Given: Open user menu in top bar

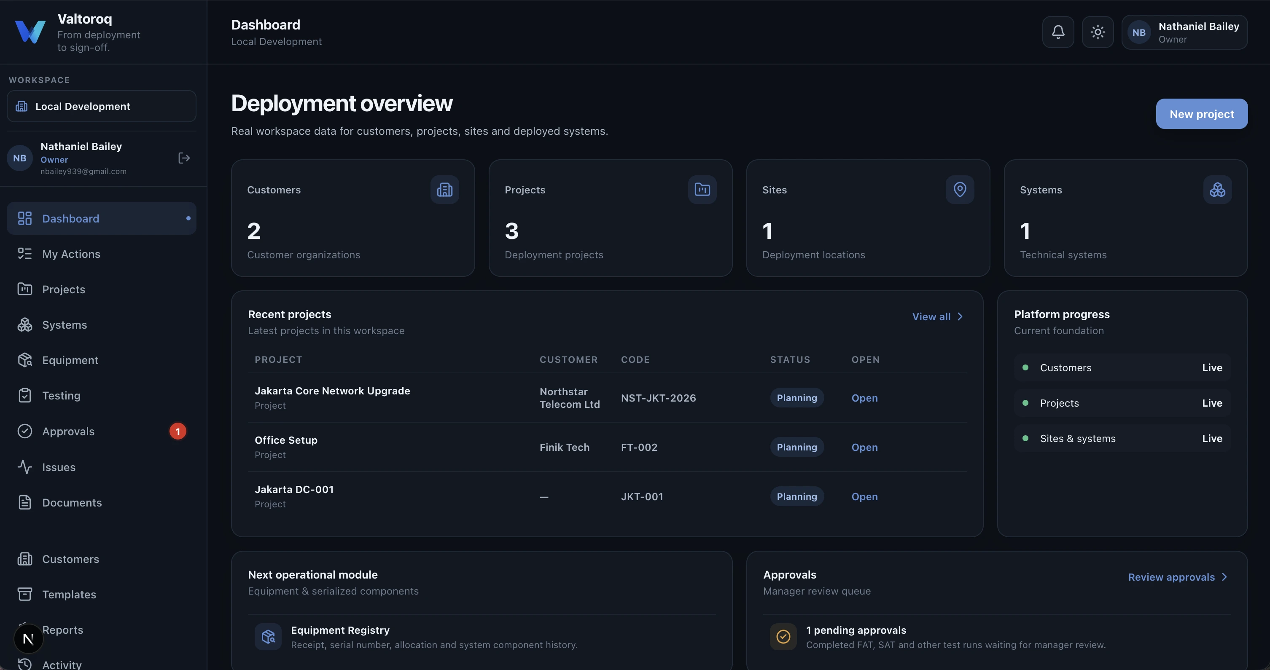Looking at the screenshot, I should click(1184, 32).
